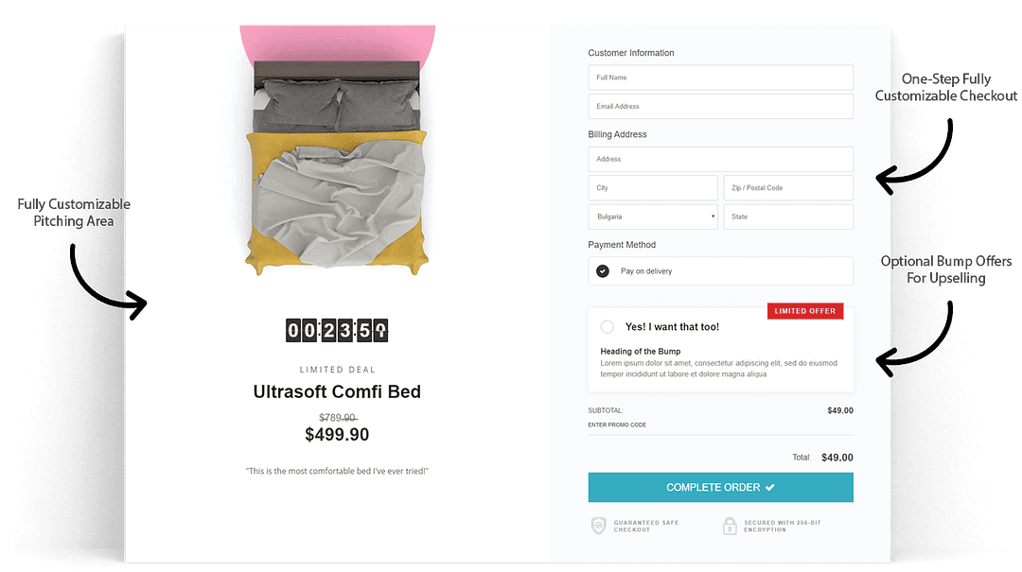Click the Ultrasoft Comfi Bed title
This screenshot has width=1022, height=572.
pyautogui.click(x=337, y=391)
